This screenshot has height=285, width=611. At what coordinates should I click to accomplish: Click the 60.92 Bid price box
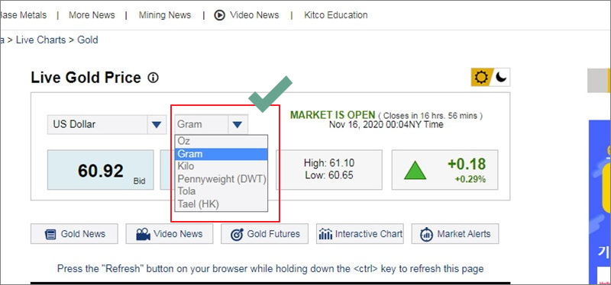[101, 170]
